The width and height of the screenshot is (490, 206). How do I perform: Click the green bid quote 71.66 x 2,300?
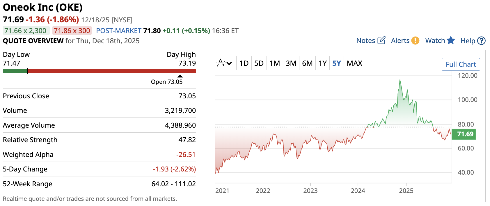[x=26, y=31]
